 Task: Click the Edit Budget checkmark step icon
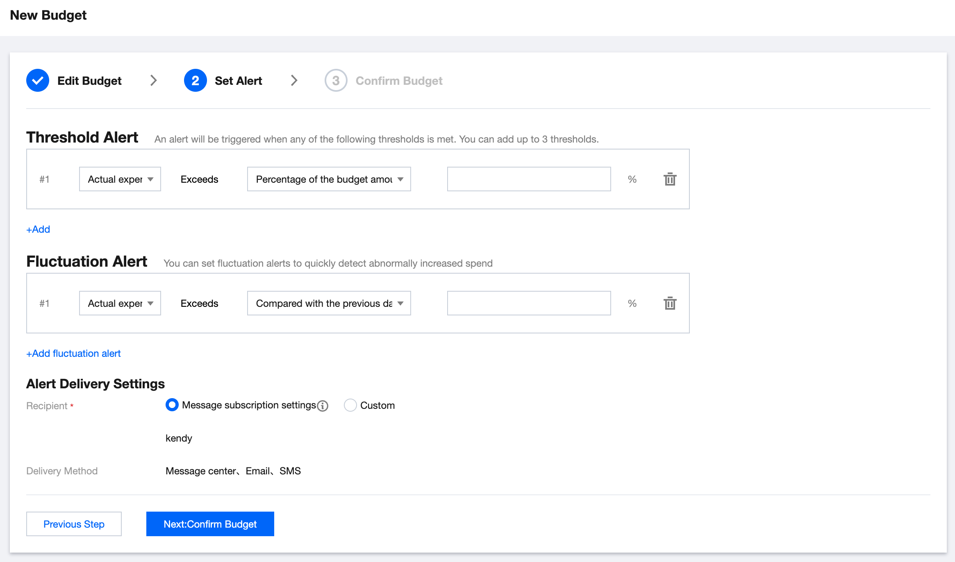pos(38,80)
